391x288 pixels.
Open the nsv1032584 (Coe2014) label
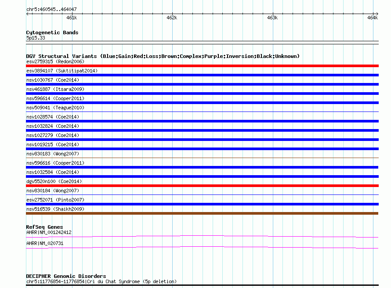(53, 172)
